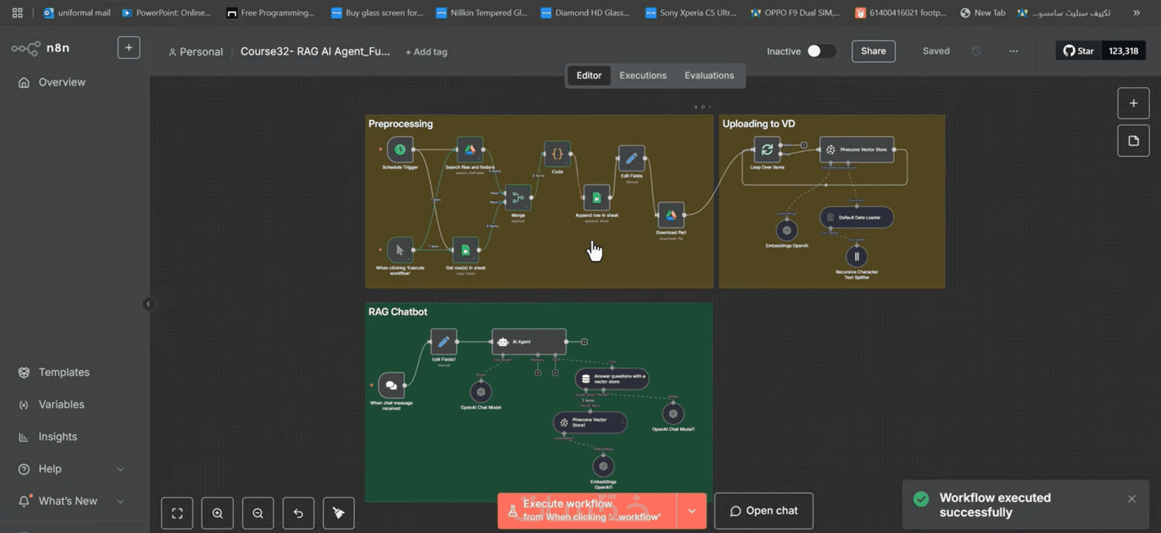Screen dimensions: 1161x533
Task: Click the fit-to-view zoom button
Action: pyautogui.click(x=177, y=513)
